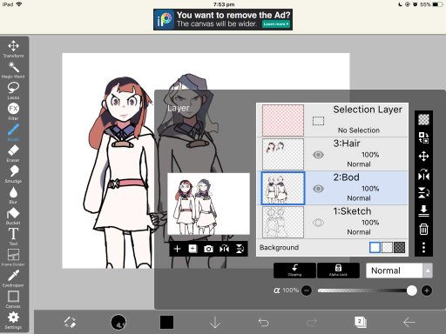Select the Magic Wand tool
This screenshot has width=446, height=334.
(13, 70)
